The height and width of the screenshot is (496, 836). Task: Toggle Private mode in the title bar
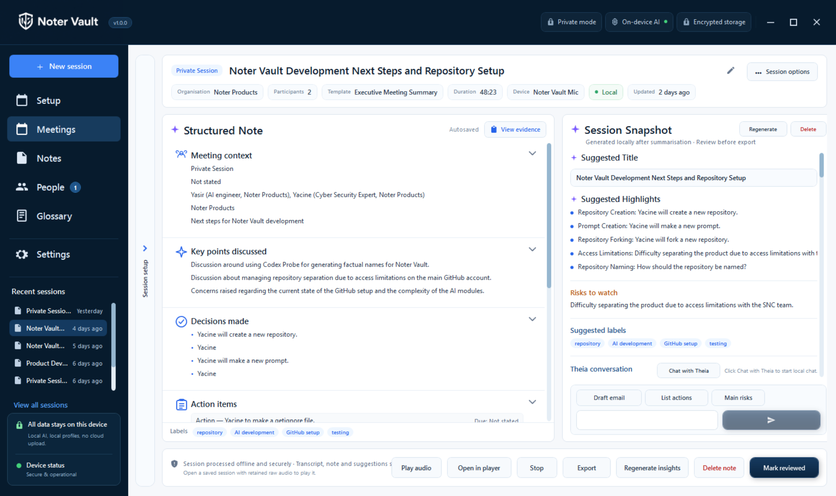pyautogui.click(x=571, y=22)
